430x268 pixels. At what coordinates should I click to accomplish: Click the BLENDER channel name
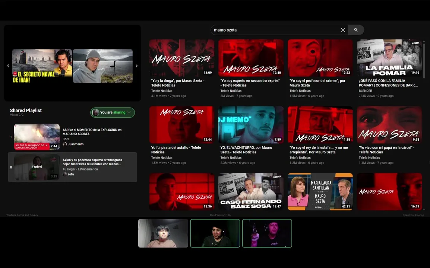point(365,91)
